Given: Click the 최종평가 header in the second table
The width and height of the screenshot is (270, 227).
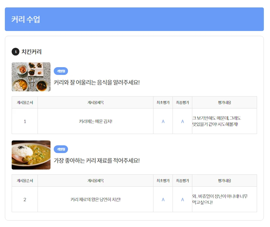Looking at the screenshot, I should 183,181.
